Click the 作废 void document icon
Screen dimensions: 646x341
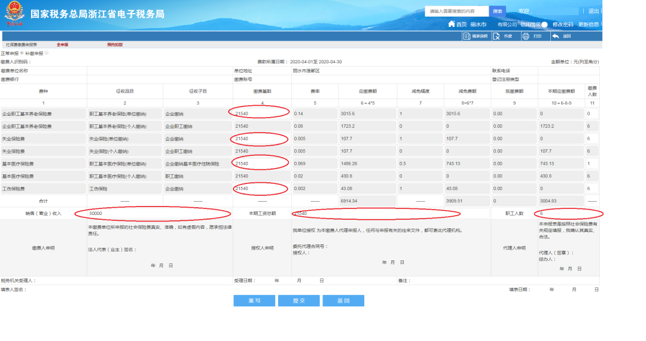point(496,36)
